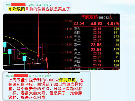The image size is (135, 101).
Task: Click highlighted 华润双鹤 in the second message
Action: coord(67,80)
